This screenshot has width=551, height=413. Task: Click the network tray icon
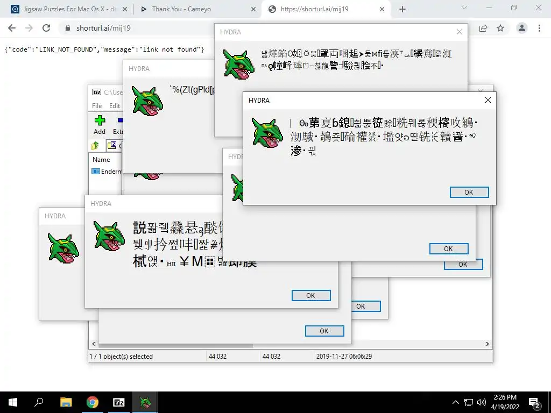tap(469, 402)
